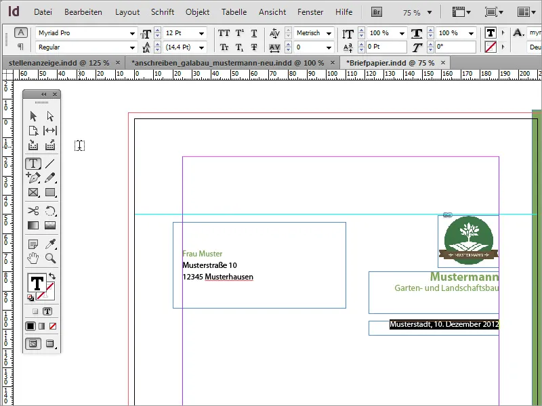Open the Bearbeiten menu
The width and height of the screenshot is (542, 406).
83,12
